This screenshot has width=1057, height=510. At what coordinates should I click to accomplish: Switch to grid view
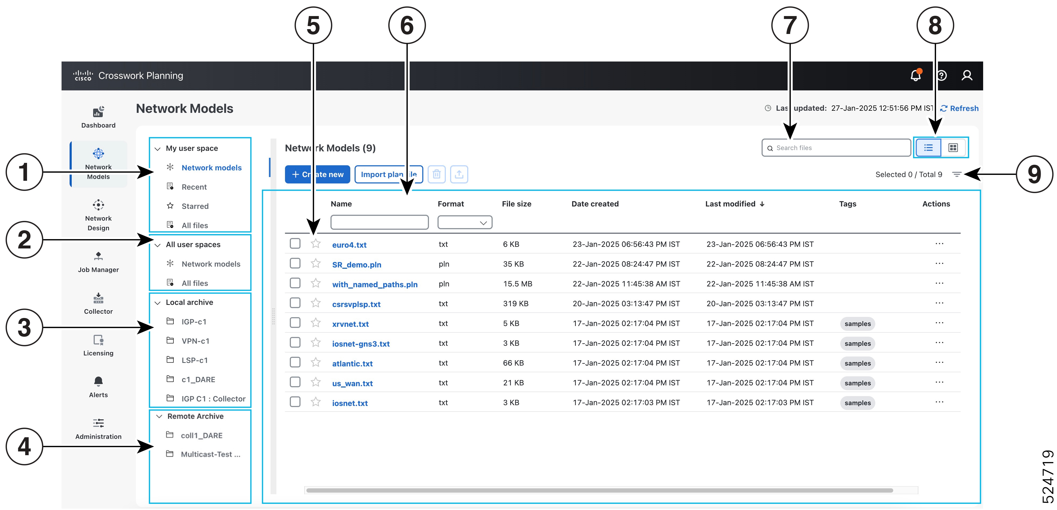coord(953,148)
